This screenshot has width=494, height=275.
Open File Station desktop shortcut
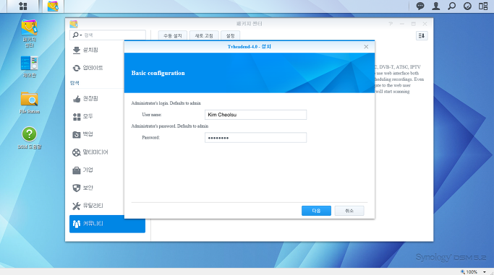coord(30,102)
